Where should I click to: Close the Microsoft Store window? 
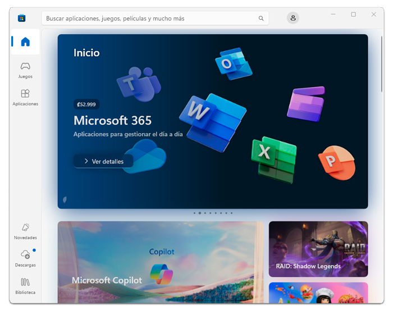point(374,14)
